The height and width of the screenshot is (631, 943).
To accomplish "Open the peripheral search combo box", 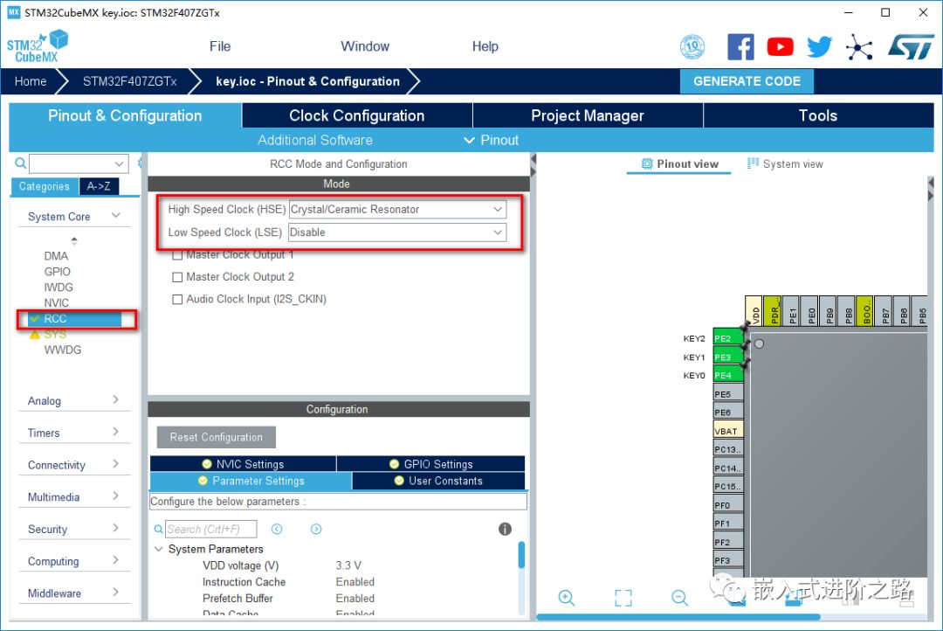I will [79, 163].
